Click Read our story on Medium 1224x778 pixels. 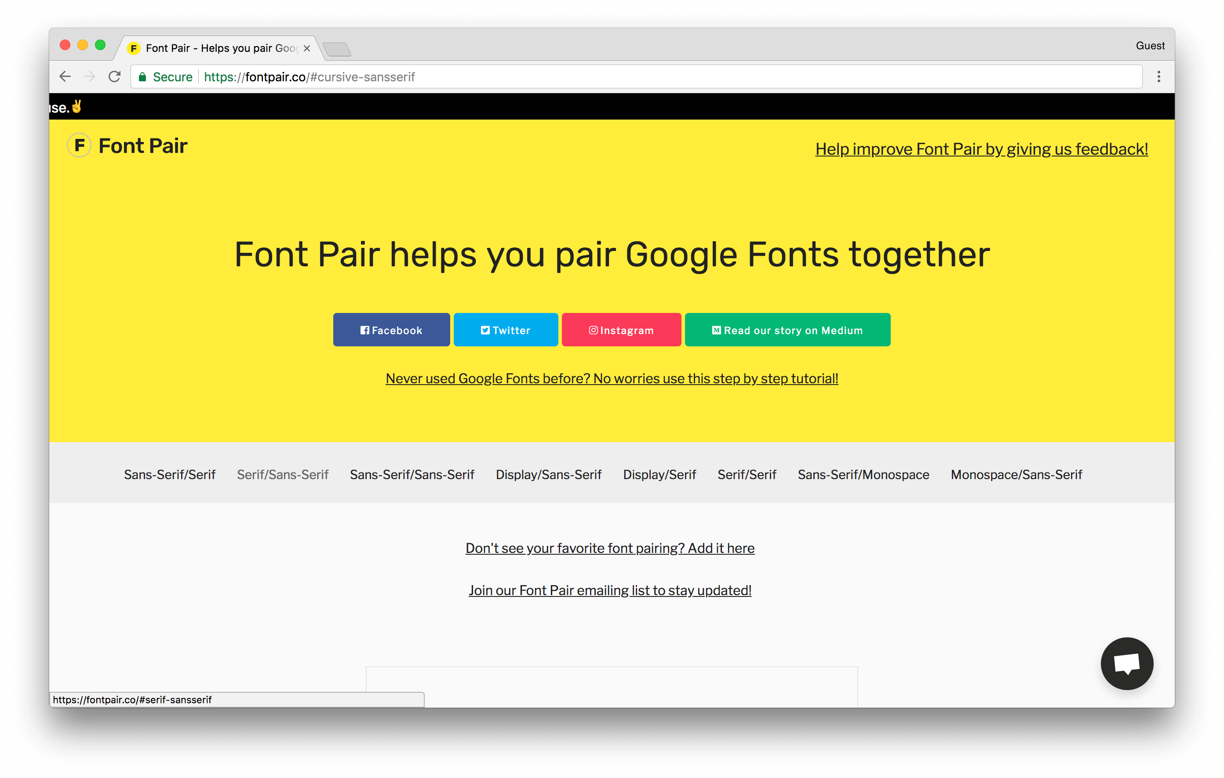click(787, 330)
